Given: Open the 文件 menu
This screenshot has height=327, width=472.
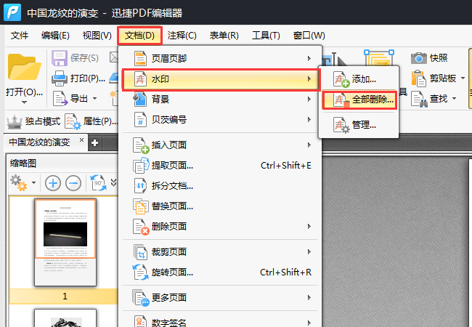Looking at the screenshot, I should pos(20,36).
